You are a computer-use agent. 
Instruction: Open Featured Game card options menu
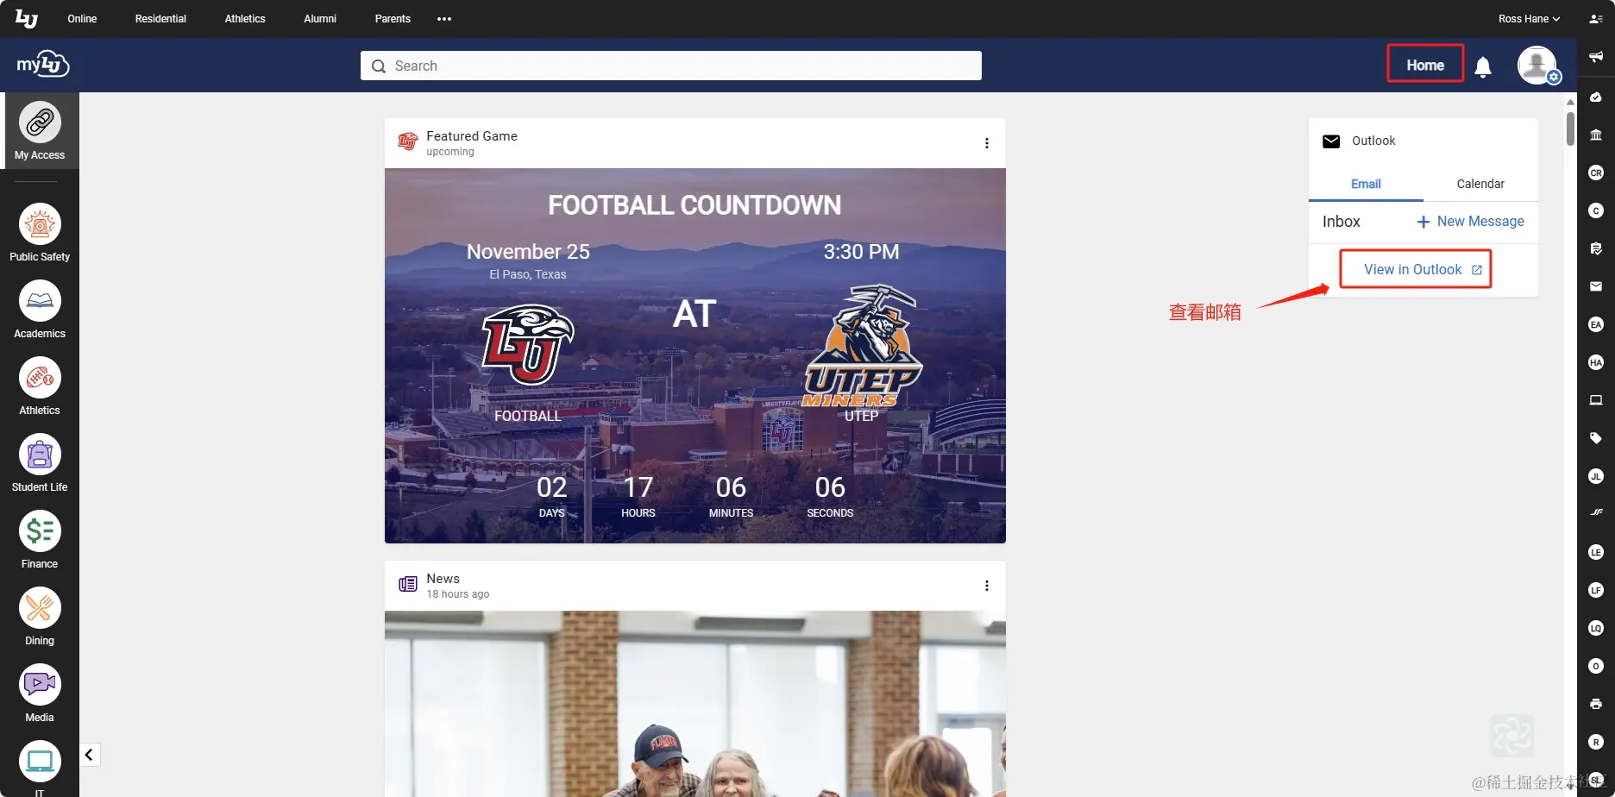pyautogui.click(x=987, y=143)
